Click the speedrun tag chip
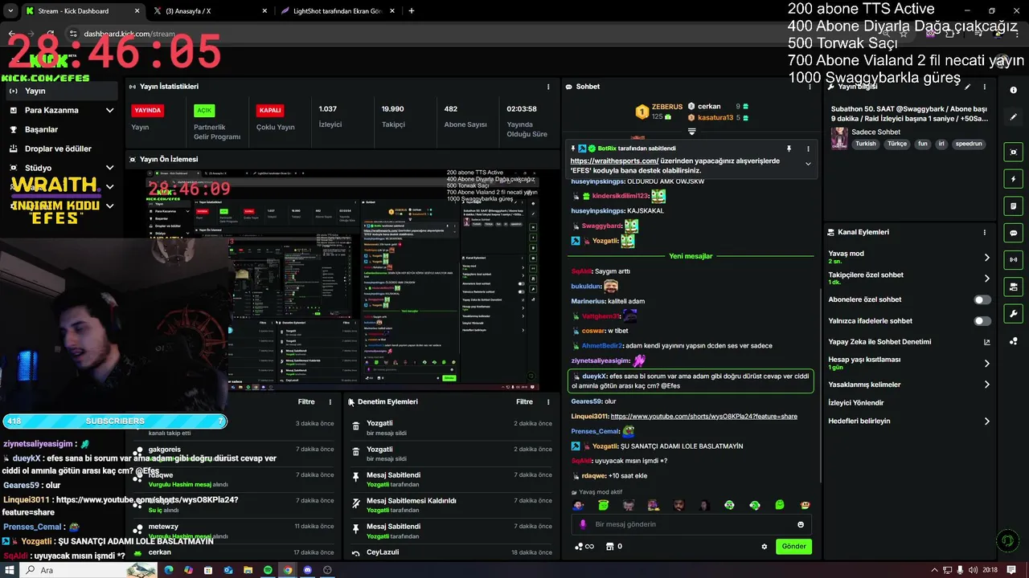Screen dimensions: 1029x578 [969, 144]
